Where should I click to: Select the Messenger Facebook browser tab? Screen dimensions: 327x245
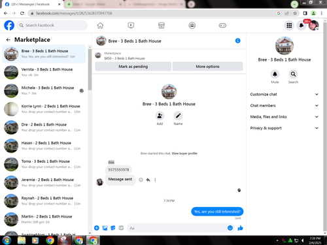point(33,4)
